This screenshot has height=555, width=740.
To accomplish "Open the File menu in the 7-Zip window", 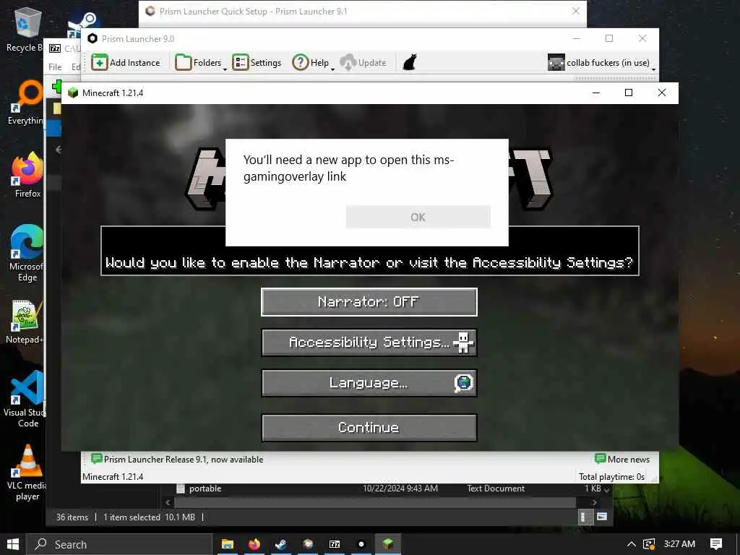I will (55, 67).
